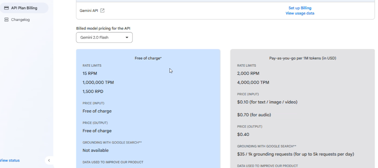
Task: Click the '15 RPM' rate limit
Action: click(x=90, y=74)
